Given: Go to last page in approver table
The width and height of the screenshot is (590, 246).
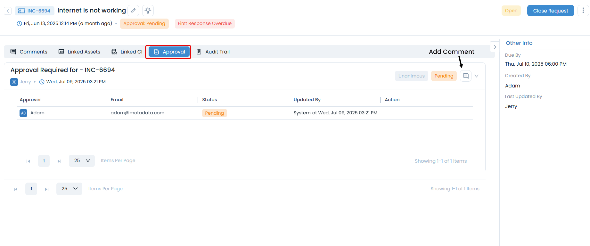Looking at the screenshot, I should pyautogui.click(x=59, y=161).
